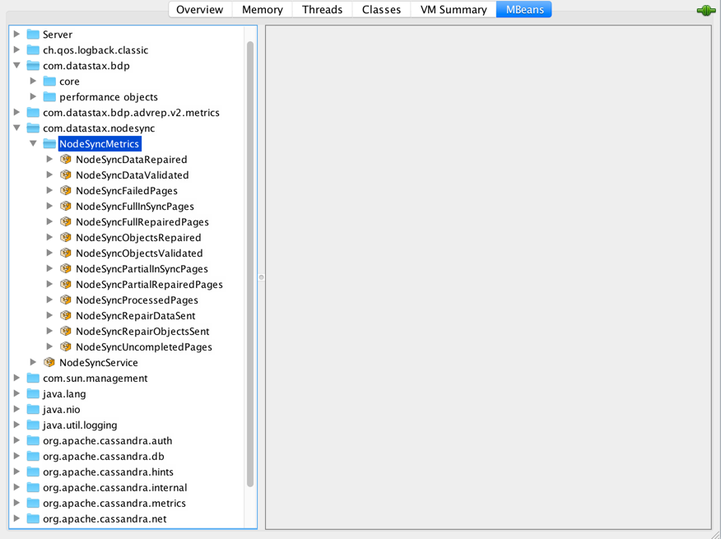Click the NodeSyncUncompletedPages bean icon

click(x=66, y=347)
